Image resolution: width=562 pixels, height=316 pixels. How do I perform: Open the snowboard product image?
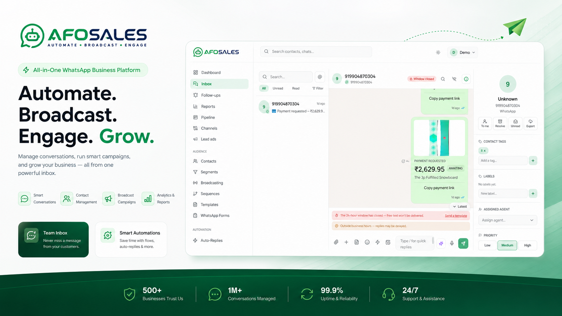[439, 138]
